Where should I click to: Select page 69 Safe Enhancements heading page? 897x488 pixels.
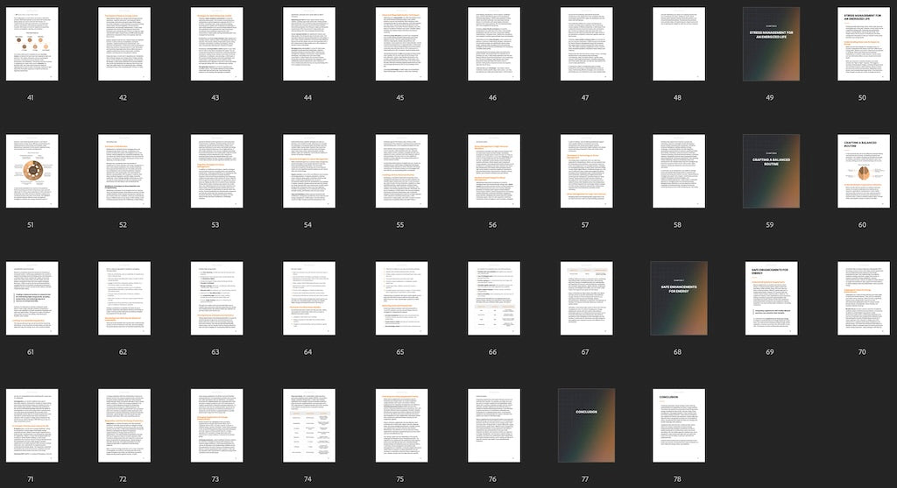pos(771,298)
